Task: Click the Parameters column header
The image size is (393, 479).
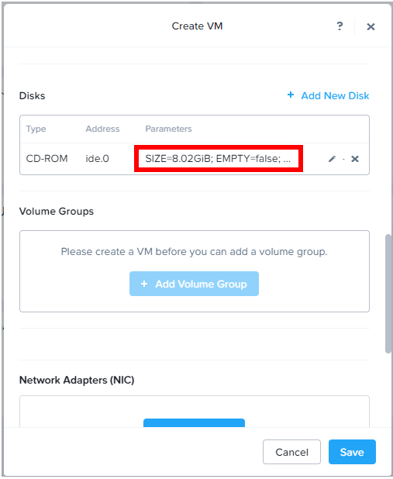Action: [x=168, y=129]
